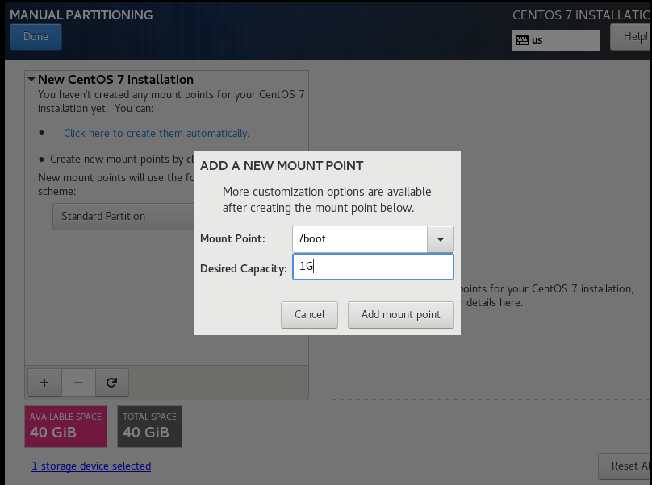
Task: Click the MANUAL PARTITIONING heading
Action: (81, 15)
